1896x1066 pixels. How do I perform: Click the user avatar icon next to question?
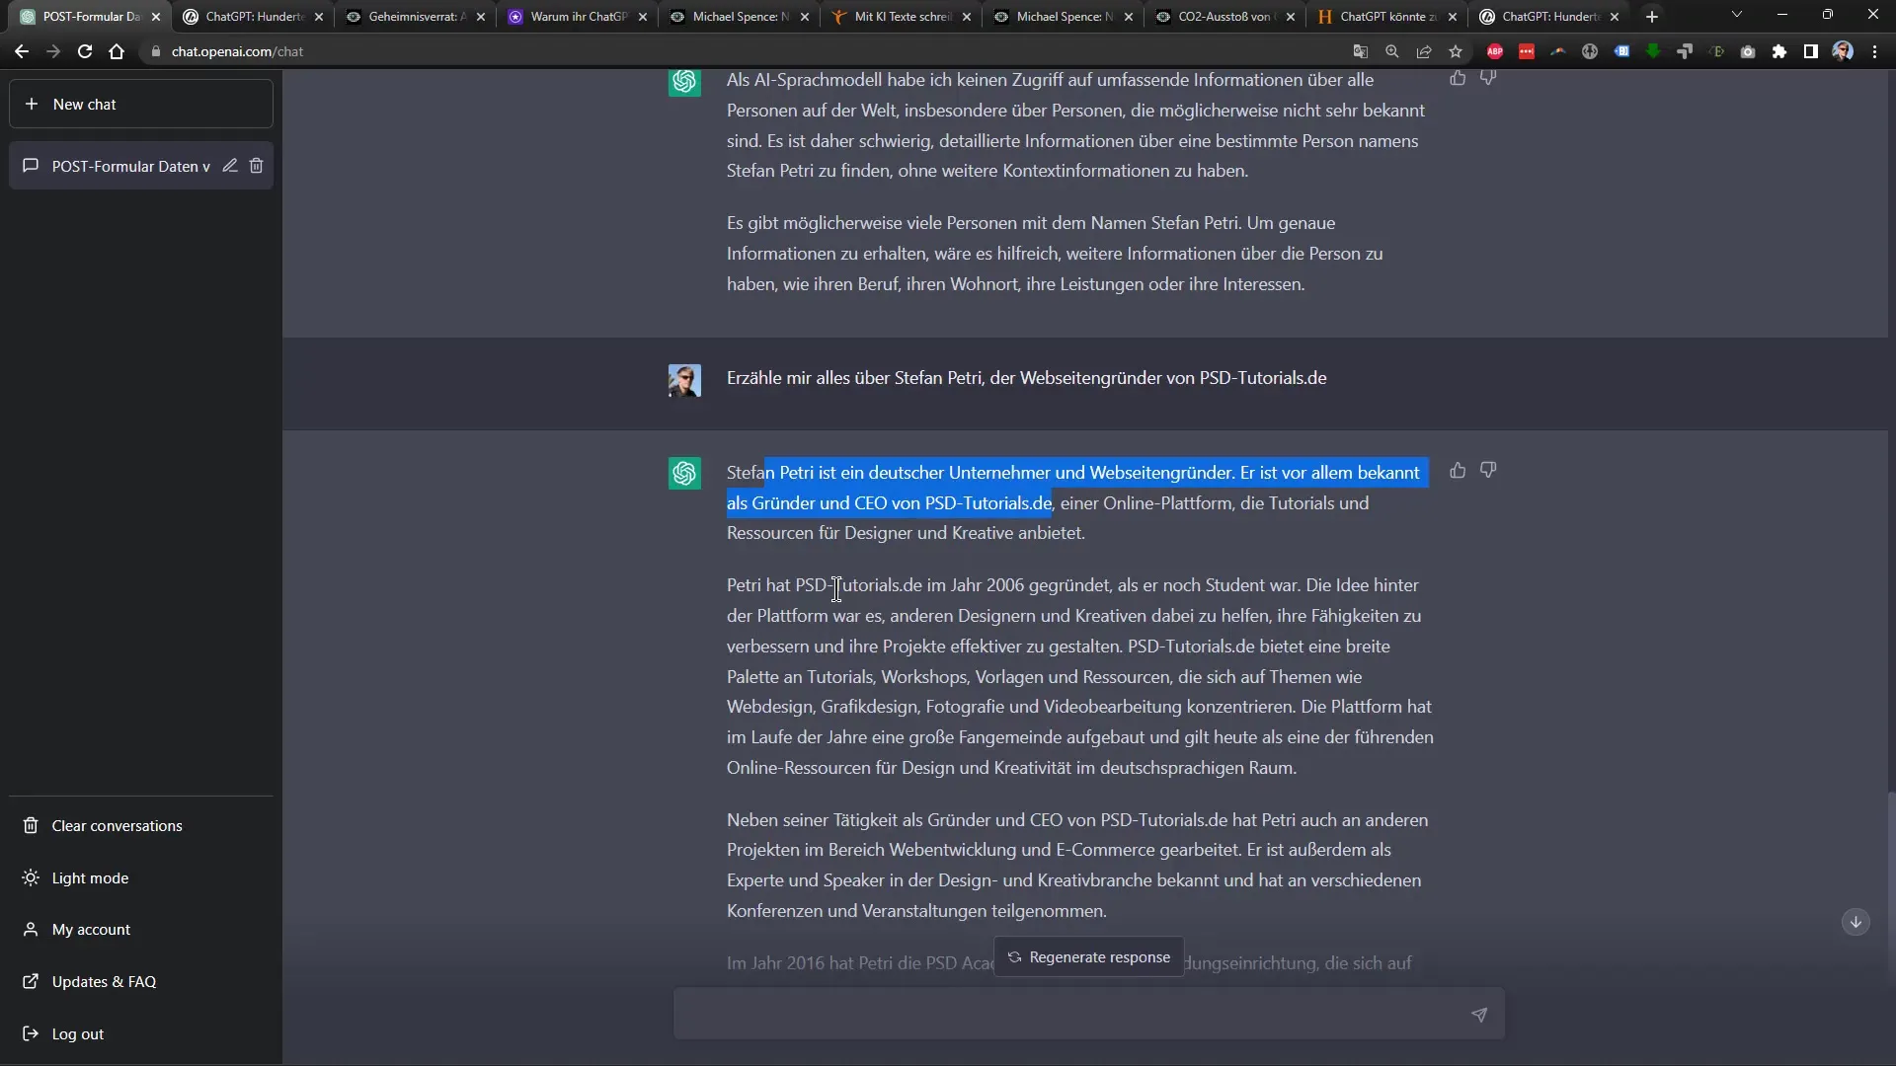point(682,379)
